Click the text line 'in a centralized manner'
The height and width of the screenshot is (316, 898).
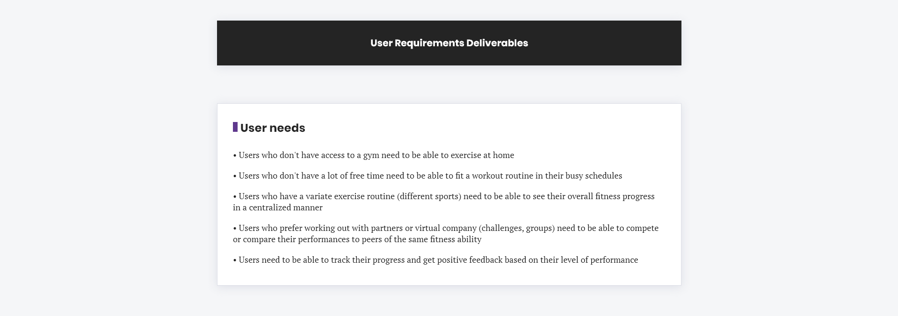click(x=278, y=208)
